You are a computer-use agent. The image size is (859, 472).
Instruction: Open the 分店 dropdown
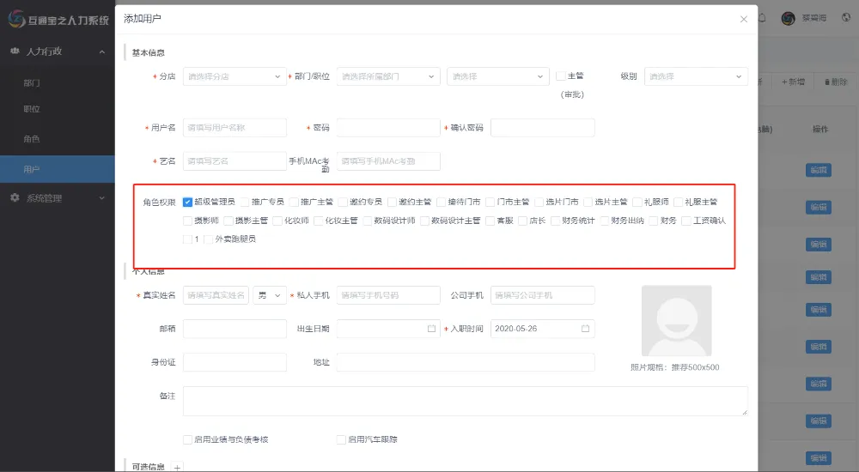234,76
